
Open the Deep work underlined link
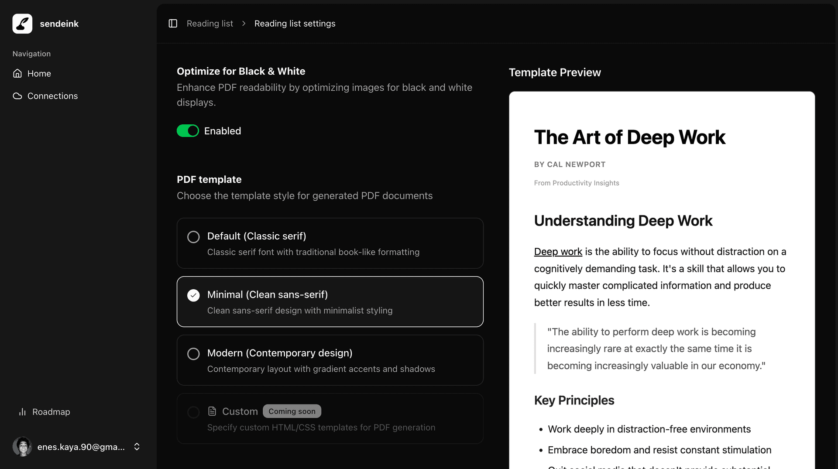pos(558,252)
